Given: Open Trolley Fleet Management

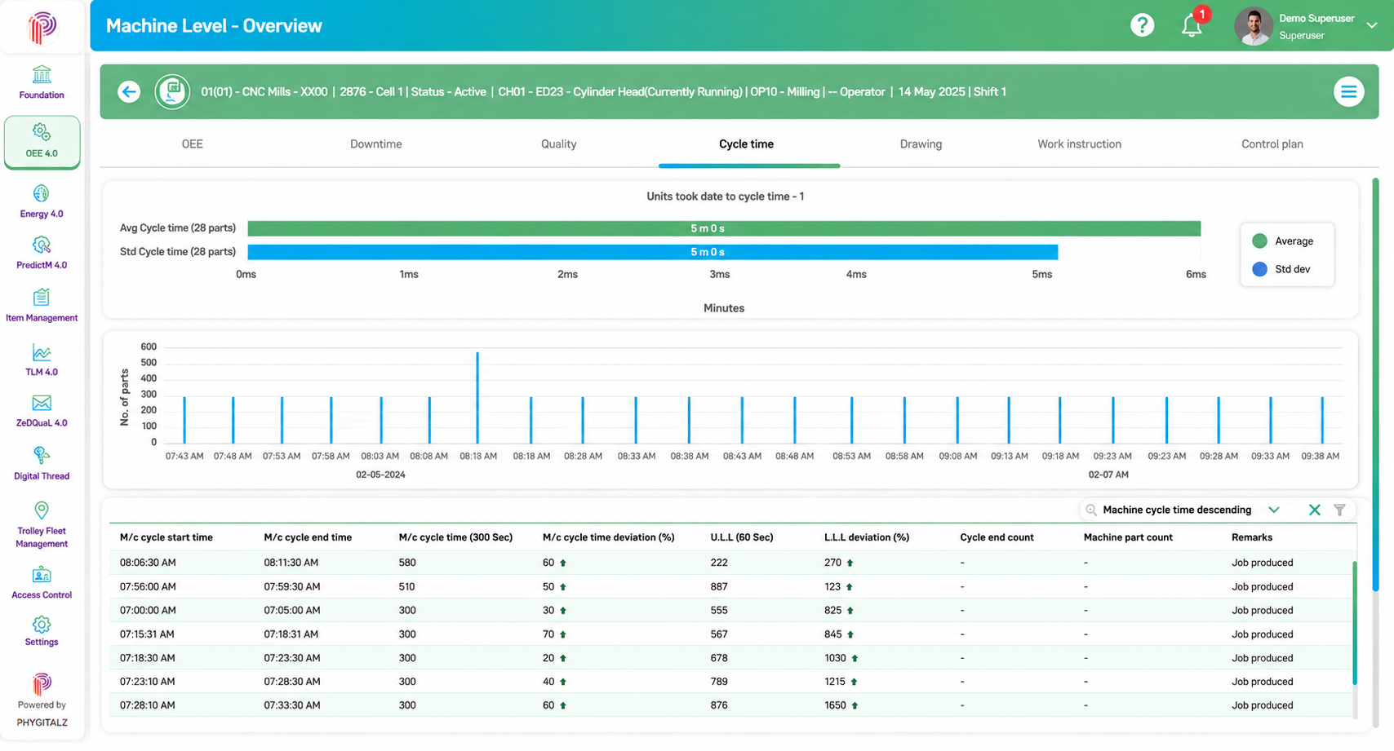Looking at the screenshot, I should pos(42,524).
